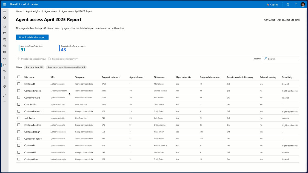Viewport: 308px width, 173px height.
Task: Sort by Agents found column header
Action: pyautogui.click(x=136, y=77)
